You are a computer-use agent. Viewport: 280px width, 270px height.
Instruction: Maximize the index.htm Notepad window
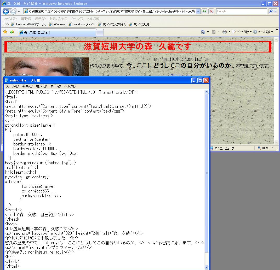[200, 80]
